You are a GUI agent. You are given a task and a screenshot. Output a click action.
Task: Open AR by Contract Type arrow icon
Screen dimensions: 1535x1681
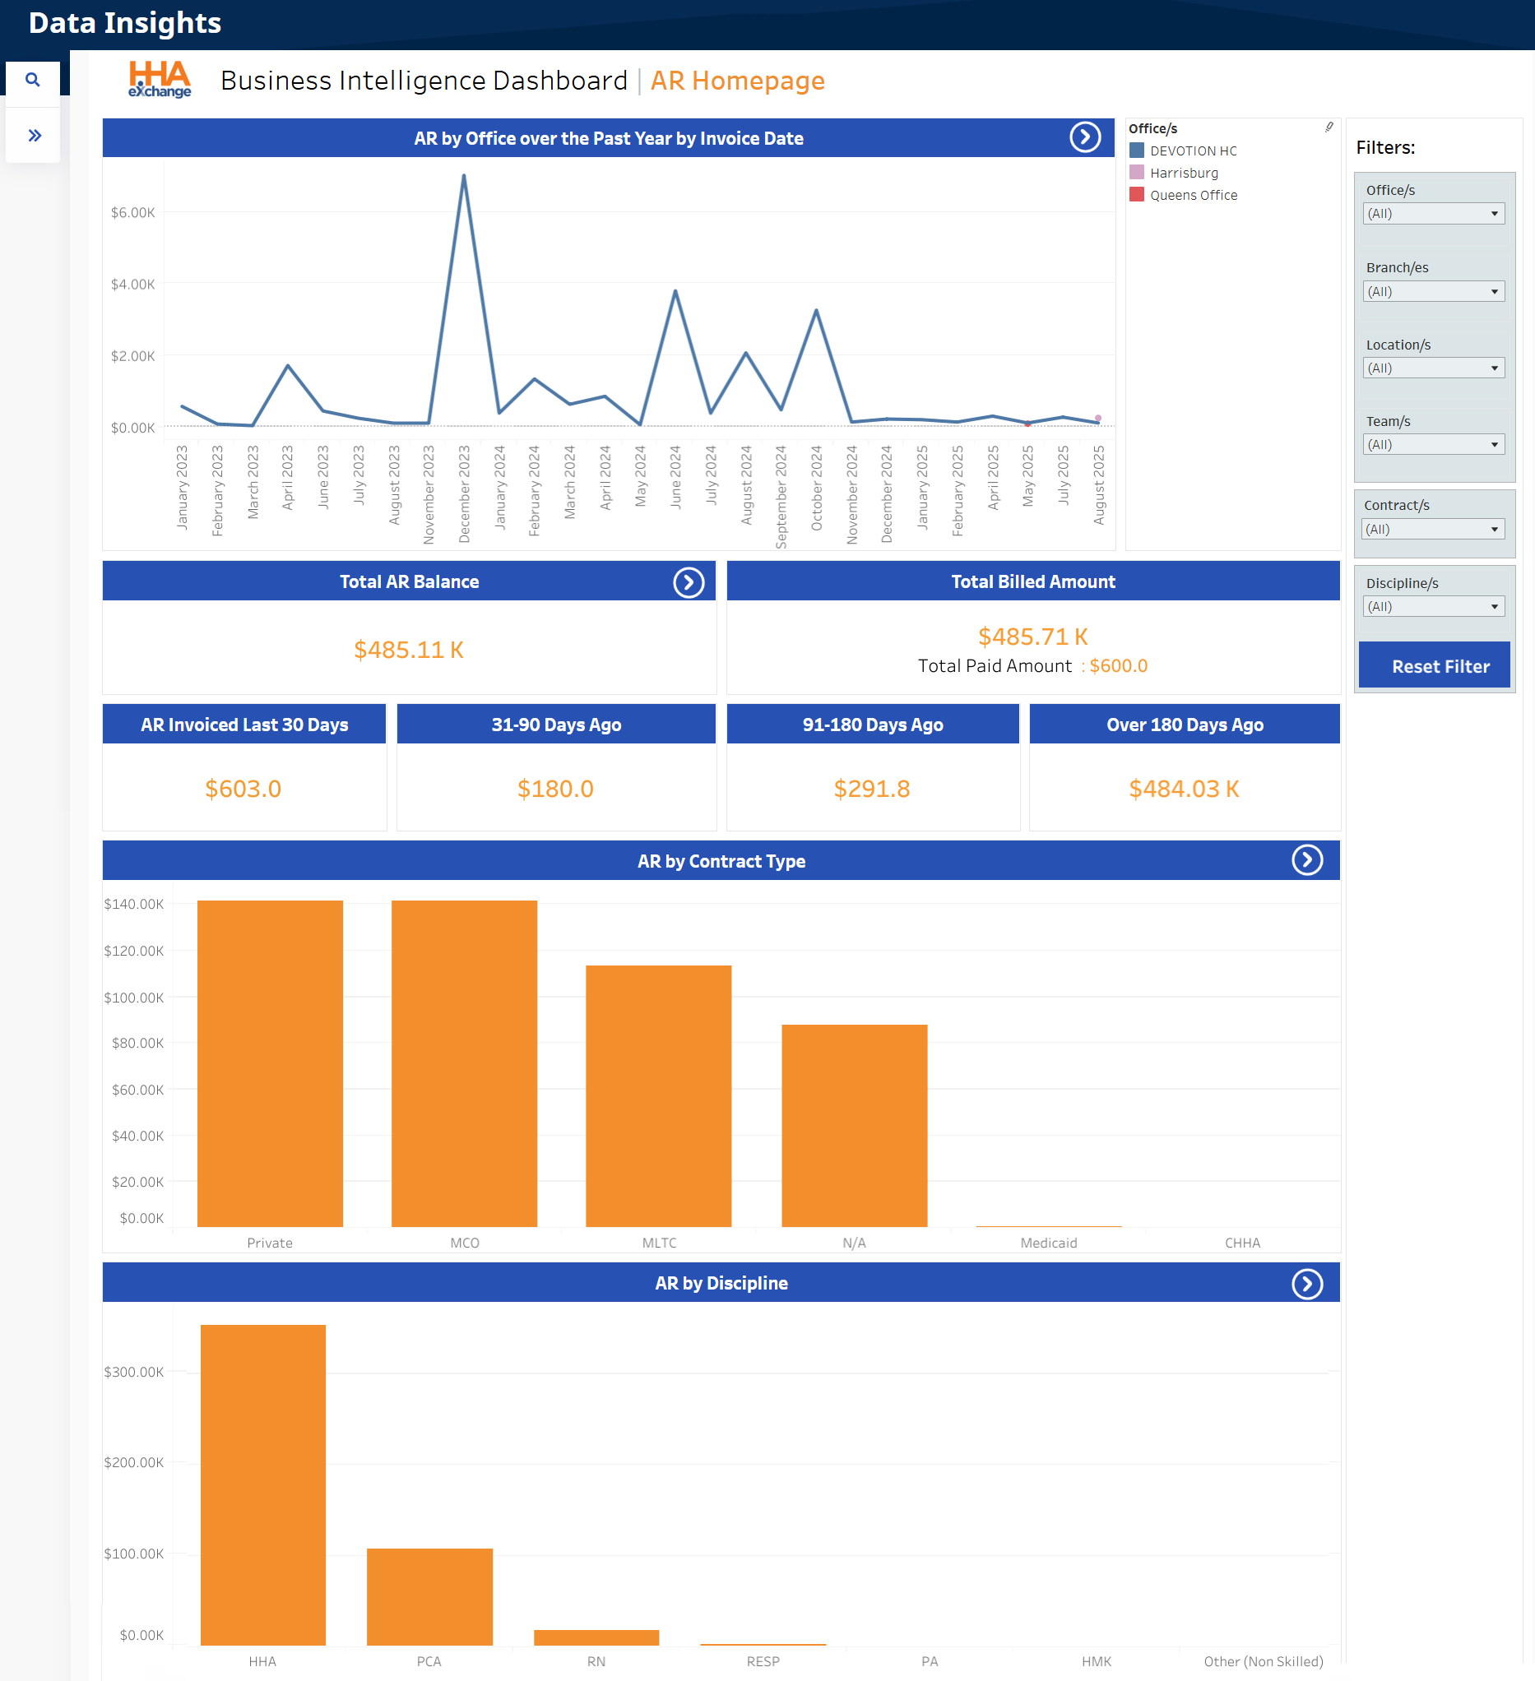pyautogui.click(x=1306, y=859)
